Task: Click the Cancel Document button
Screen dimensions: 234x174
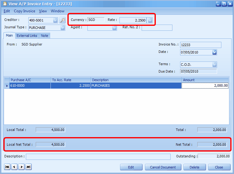Action: [x=163, y=167]
